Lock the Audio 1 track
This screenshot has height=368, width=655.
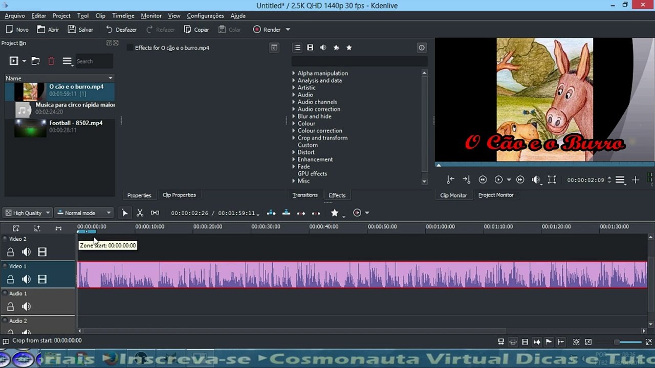(10, 307)
